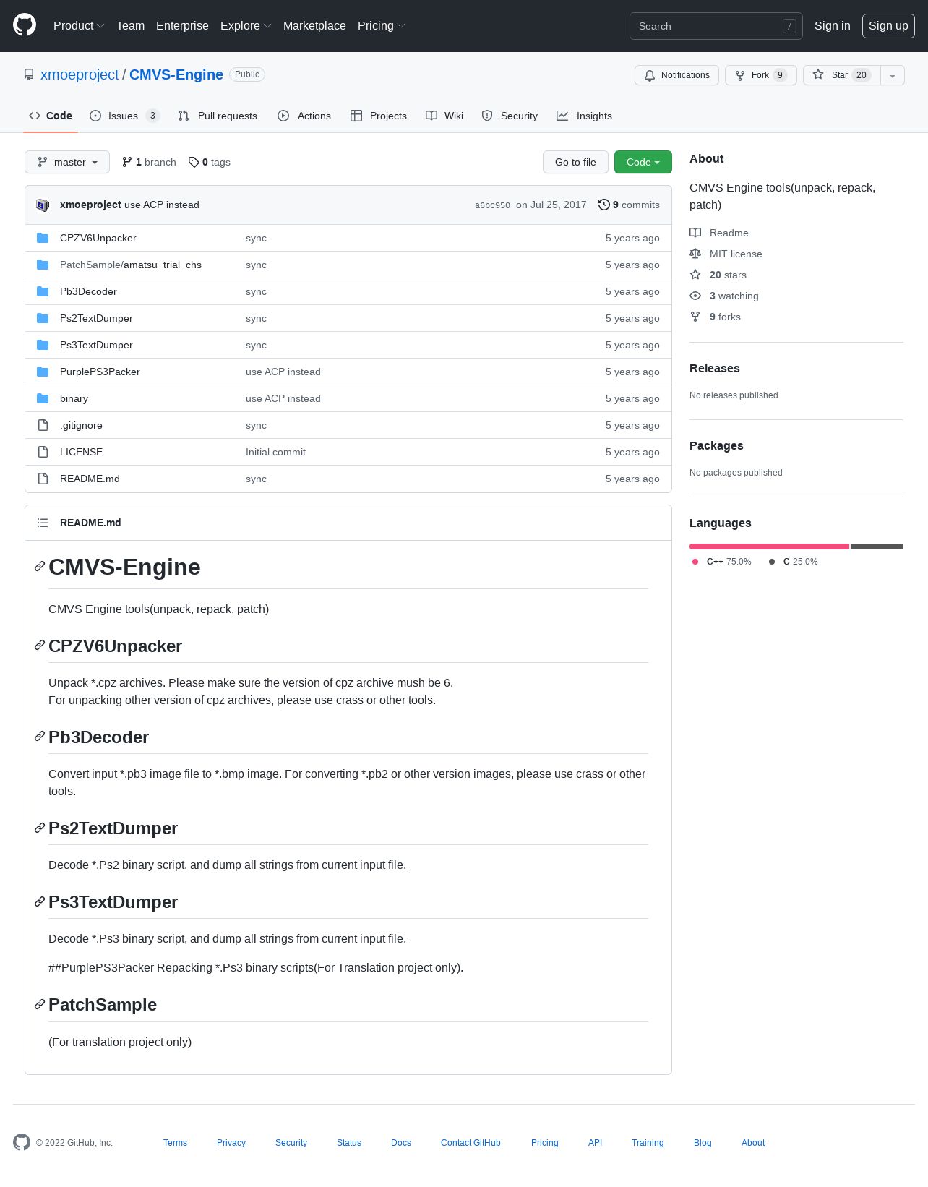Click the .gitignore file icon

pos(43,425)
